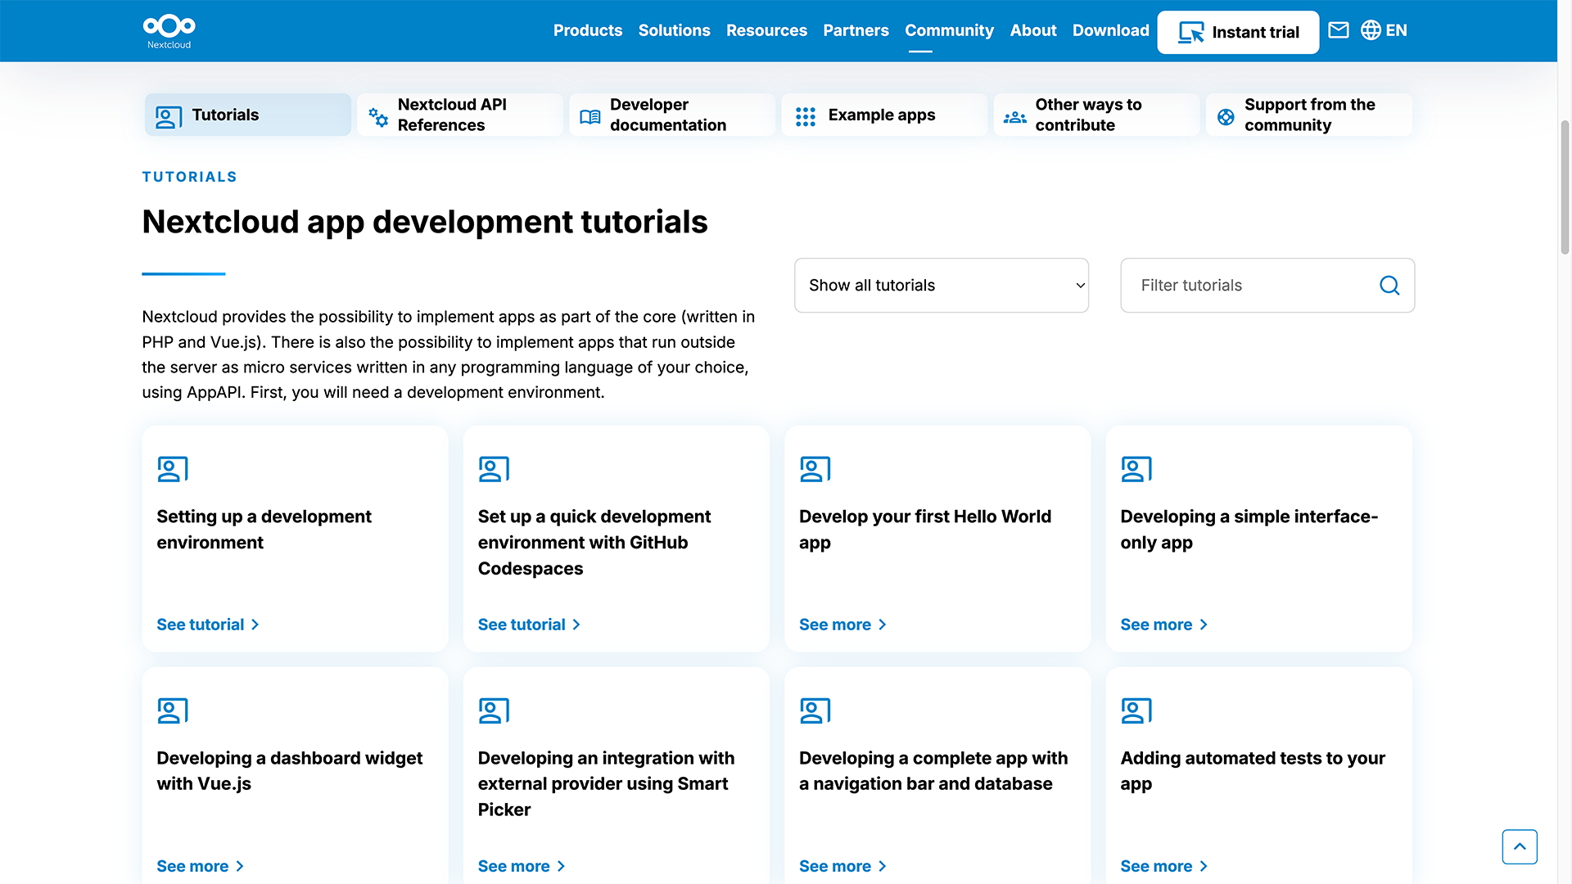
Task: Open the language selector showing EN
Action: (1385, 30)
